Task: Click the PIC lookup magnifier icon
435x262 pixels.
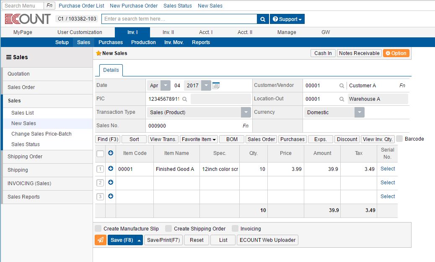Action: click(184, 99)
